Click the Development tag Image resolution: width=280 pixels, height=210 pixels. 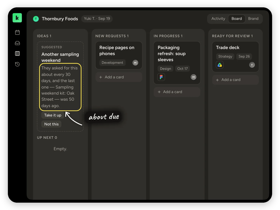(x=112, y=63)
